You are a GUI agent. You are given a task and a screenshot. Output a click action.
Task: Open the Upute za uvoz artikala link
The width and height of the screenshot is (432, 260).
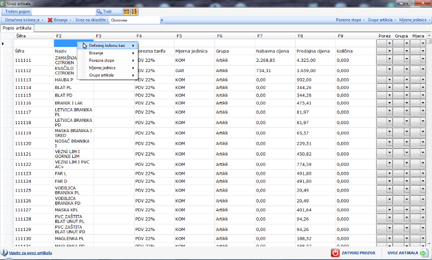30,253
